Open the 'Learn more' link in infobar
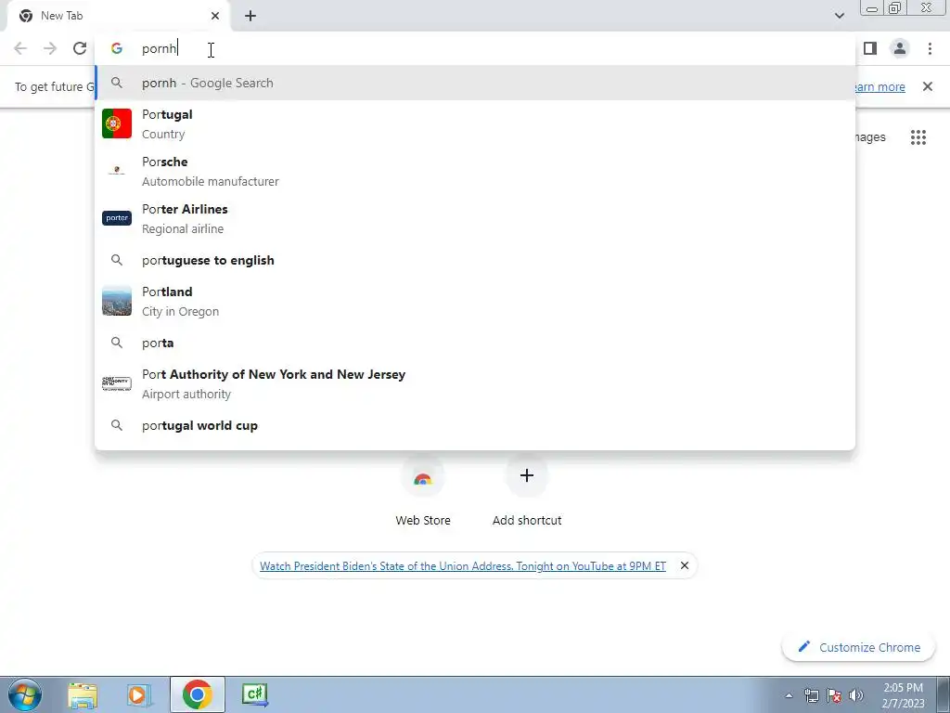 point(879,86)
